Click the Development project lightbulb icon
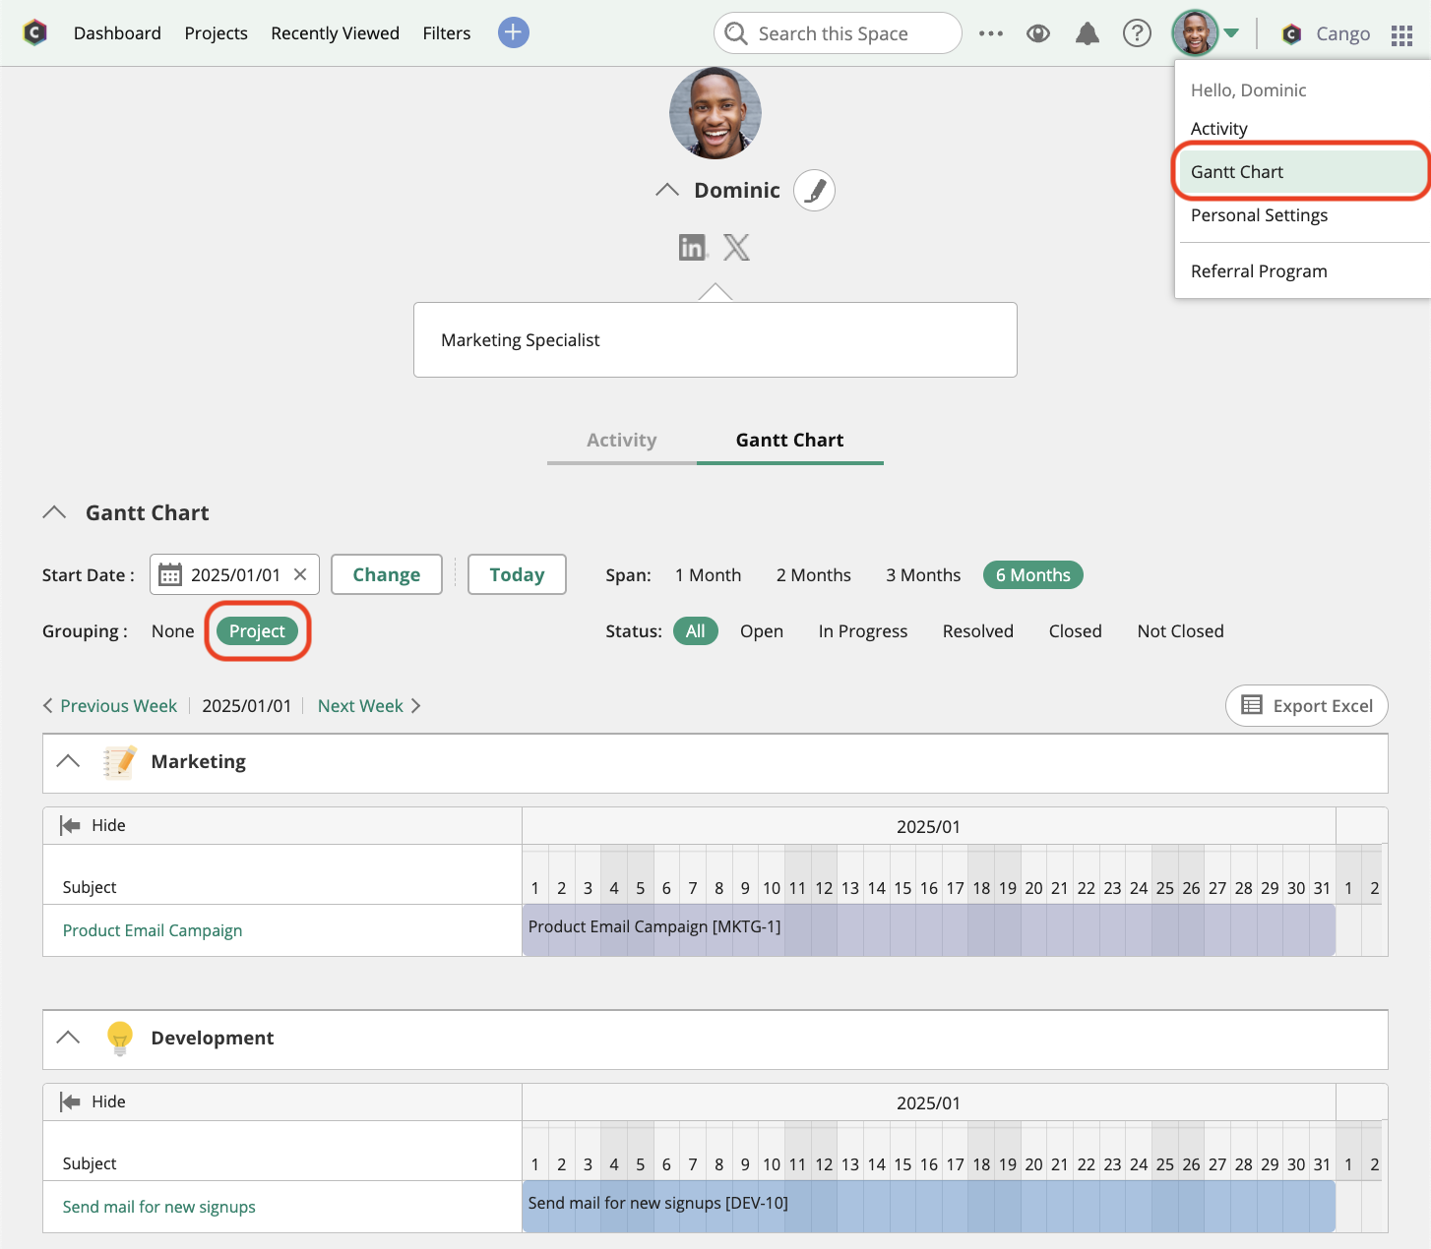The image size is (1431, 1249). click(x=119, y=1039)
